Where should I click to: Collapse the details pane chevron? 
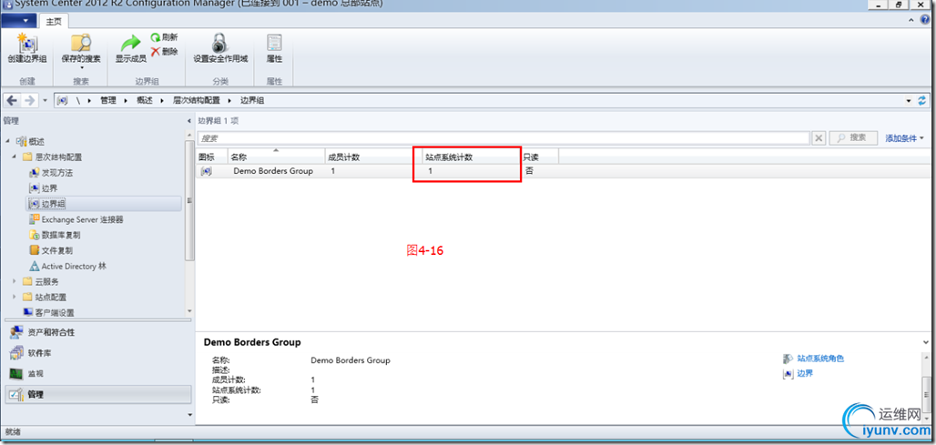926,342
